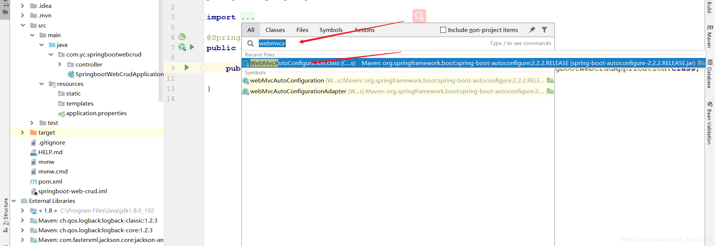Open the Bean Validation tool window
This screenshot has width=715, height=246.
(x=710, y=123)
